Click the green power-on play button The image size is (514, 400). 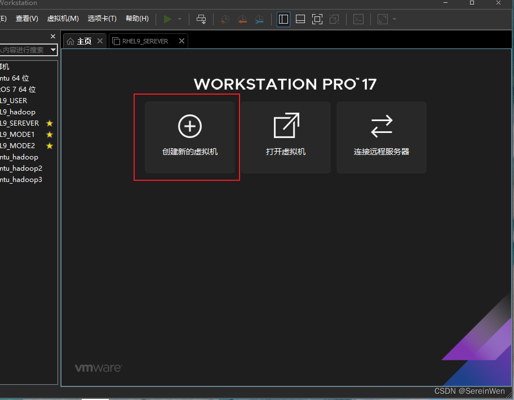(x=167, y=19)
